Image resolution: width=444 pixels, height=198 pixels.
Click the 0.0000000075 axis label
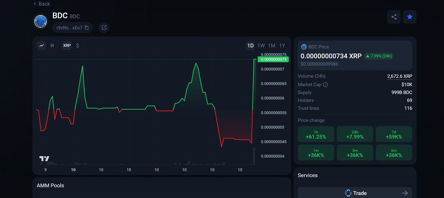(x=273, y=55)
